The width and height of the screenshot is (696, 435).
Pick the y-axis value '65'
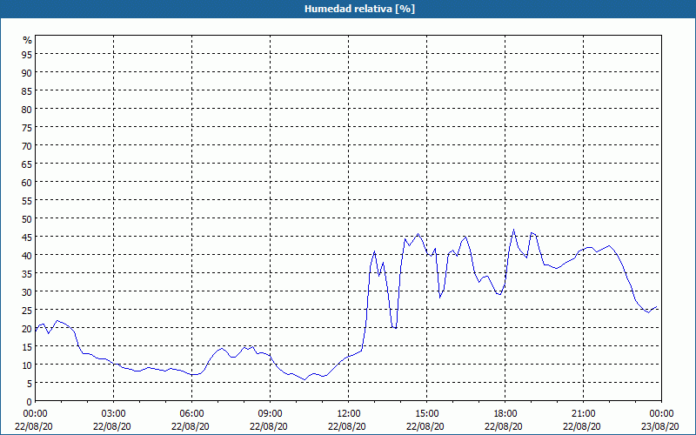point(27,164)
